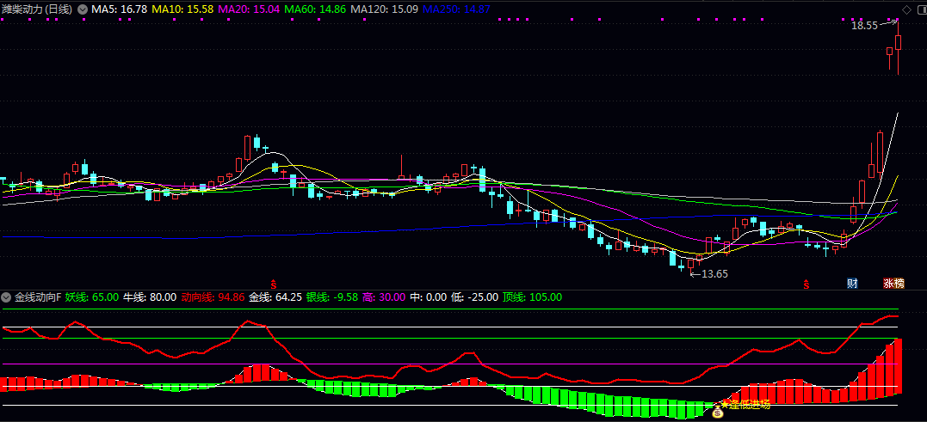Open the 财 financial info badge
The width and height of the screenshot is (927, 422).
coord(852,283)
